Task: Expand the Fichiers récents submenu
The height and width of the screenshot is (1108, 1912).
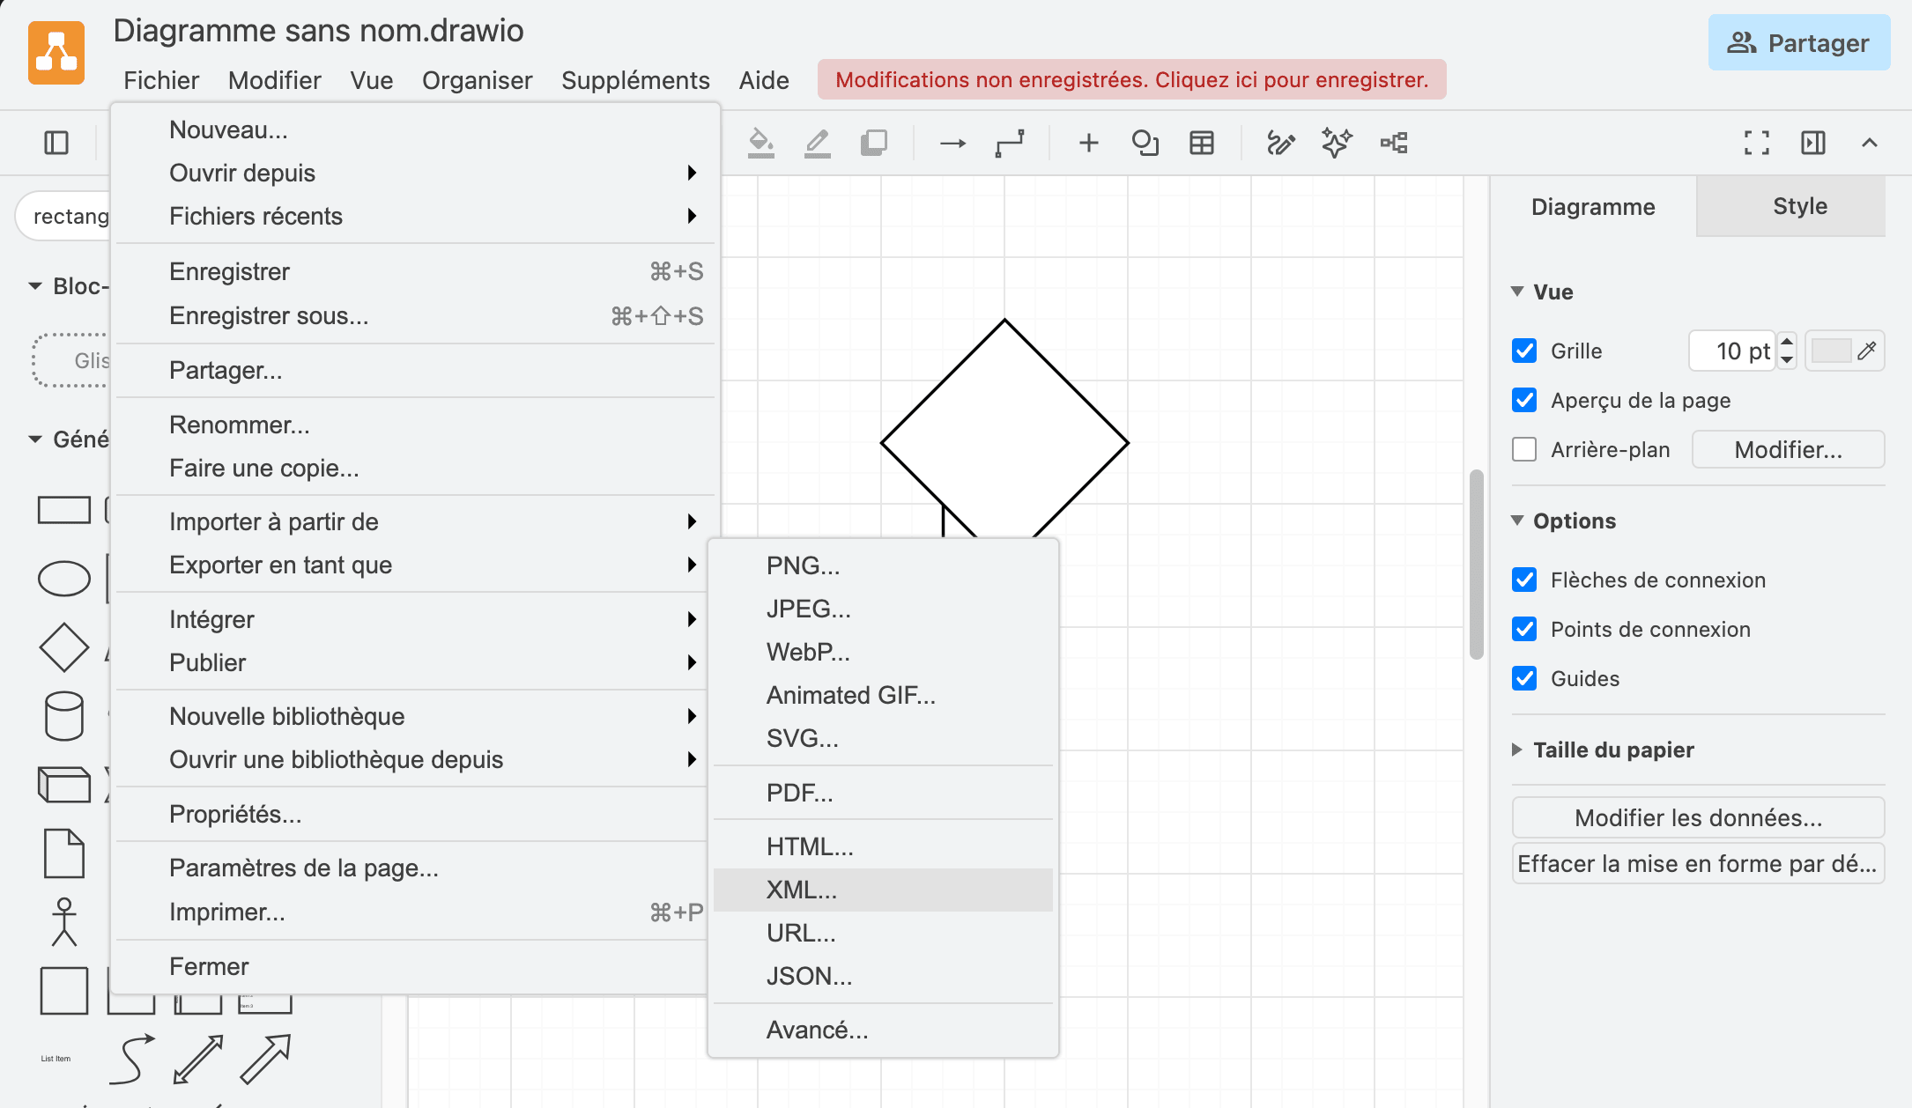Action: coord(414,216)
